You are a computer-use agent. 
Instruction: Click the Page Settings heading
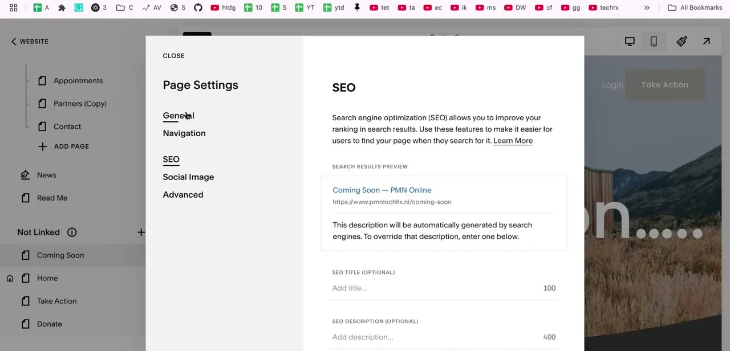200,85
